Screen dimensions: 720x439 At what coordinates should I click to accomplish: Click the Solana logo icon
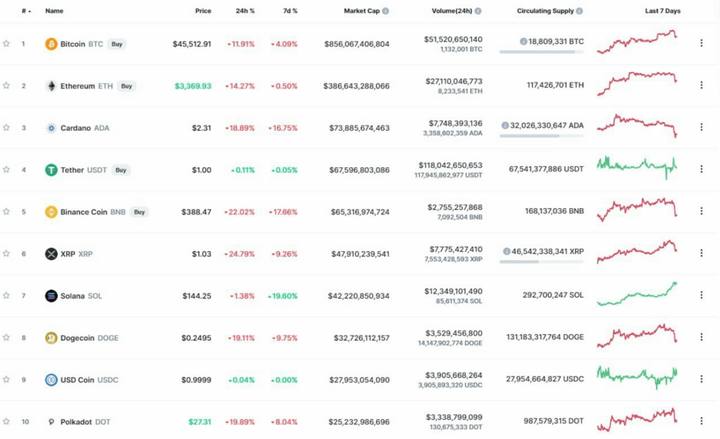[51, 295]
